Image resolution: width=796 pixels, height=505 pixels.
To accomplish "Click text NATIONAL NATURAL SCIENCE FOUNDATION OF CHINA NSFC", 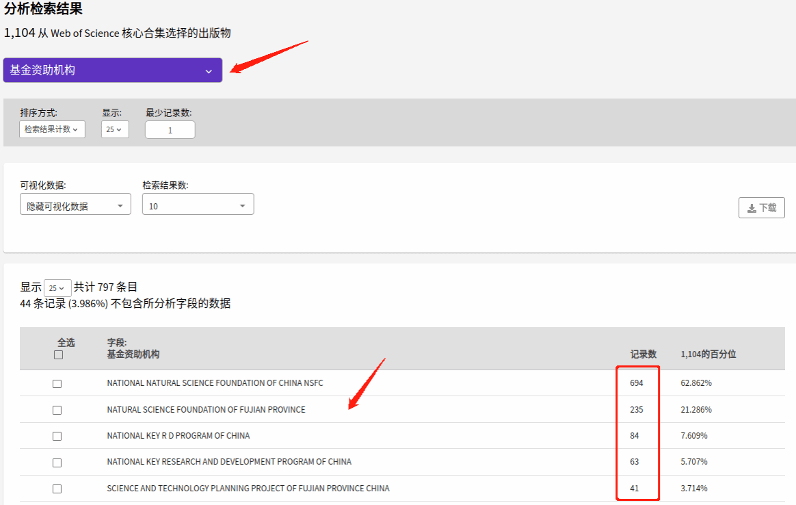I will (x=215, y=383).
